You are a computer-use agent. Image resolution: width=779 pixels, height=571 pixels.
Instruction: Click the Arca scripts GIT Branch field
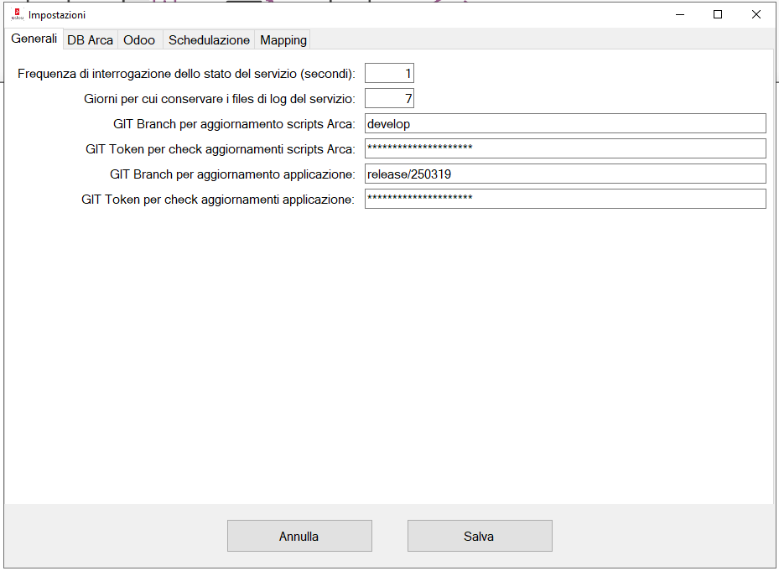[565, 124]
